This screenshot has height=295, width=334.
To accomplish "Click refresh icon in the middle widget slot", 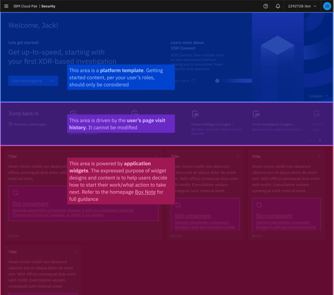I will [178, 205].
